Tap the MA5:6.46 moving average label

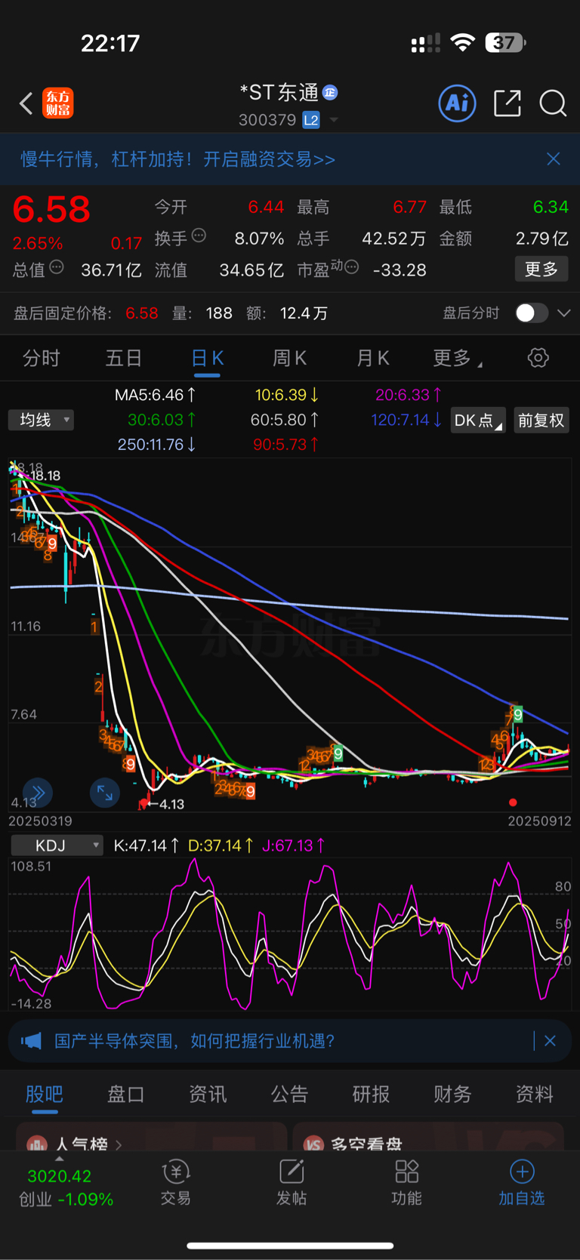coord(156,395)
